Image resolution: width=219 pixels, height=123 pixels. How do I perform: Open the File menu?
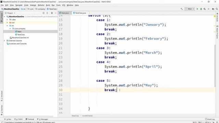click(x=2, y=5)
